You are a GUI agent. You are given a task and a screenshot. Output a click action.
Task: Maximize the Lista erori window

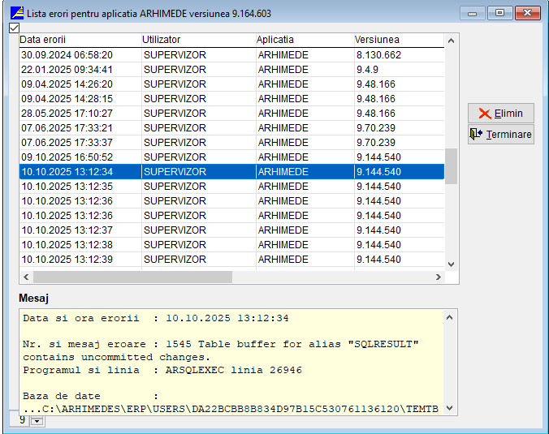point(499,14)
